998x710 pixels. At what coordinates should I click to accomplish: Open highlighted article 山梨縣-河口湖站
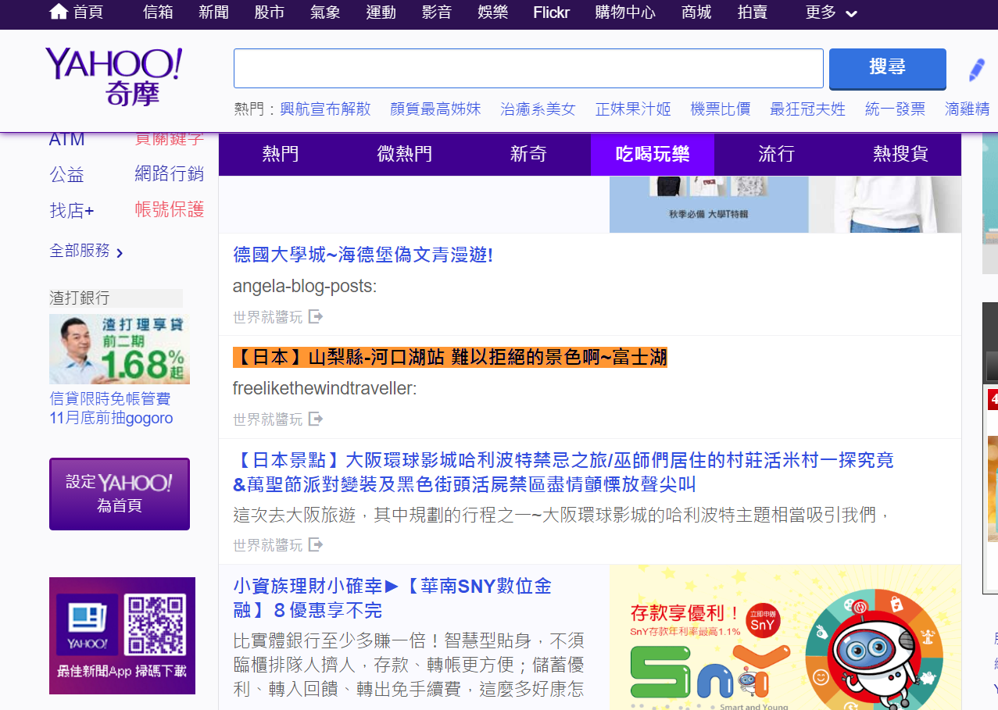pos(450,358)
